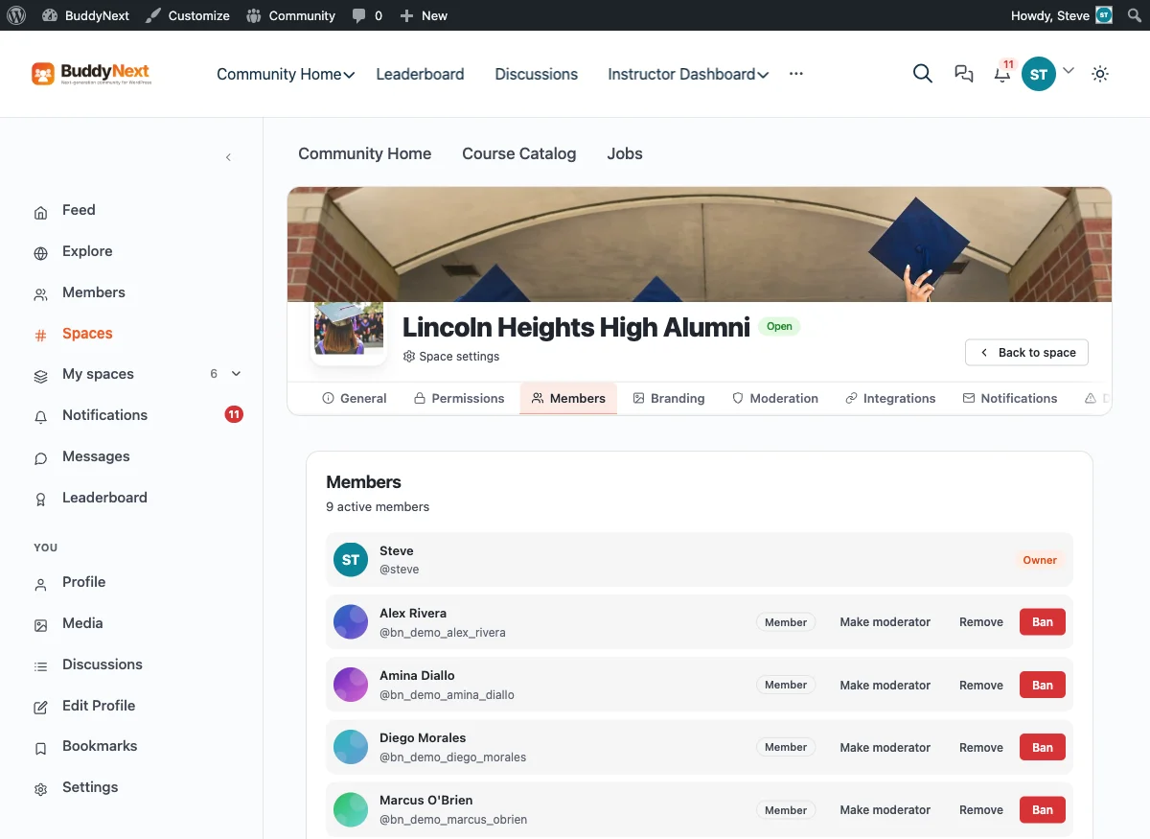Open the WordPress logo menu
Screen dimensions: 1150x839
(x=15, y=15)
